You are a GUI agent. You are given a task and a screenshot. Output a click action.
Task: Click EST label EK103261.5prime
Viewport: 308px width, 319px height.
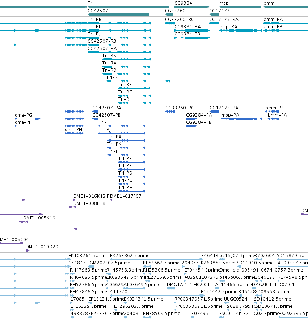pyautogui.click(x=88, y=256)
